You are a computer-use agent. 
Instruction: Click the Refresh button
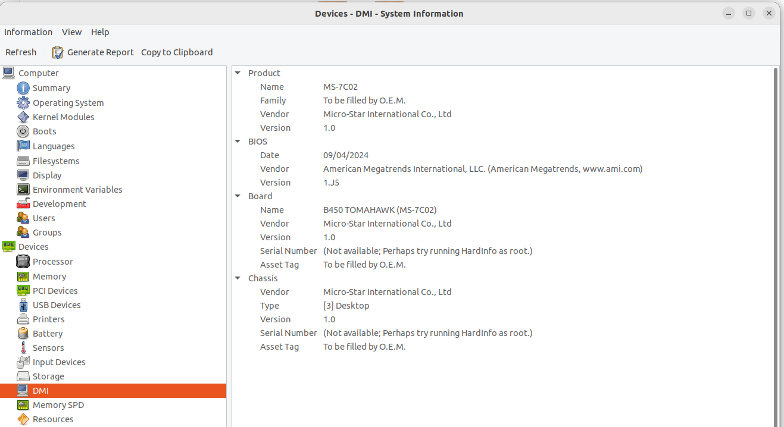[x=21, y=52]
